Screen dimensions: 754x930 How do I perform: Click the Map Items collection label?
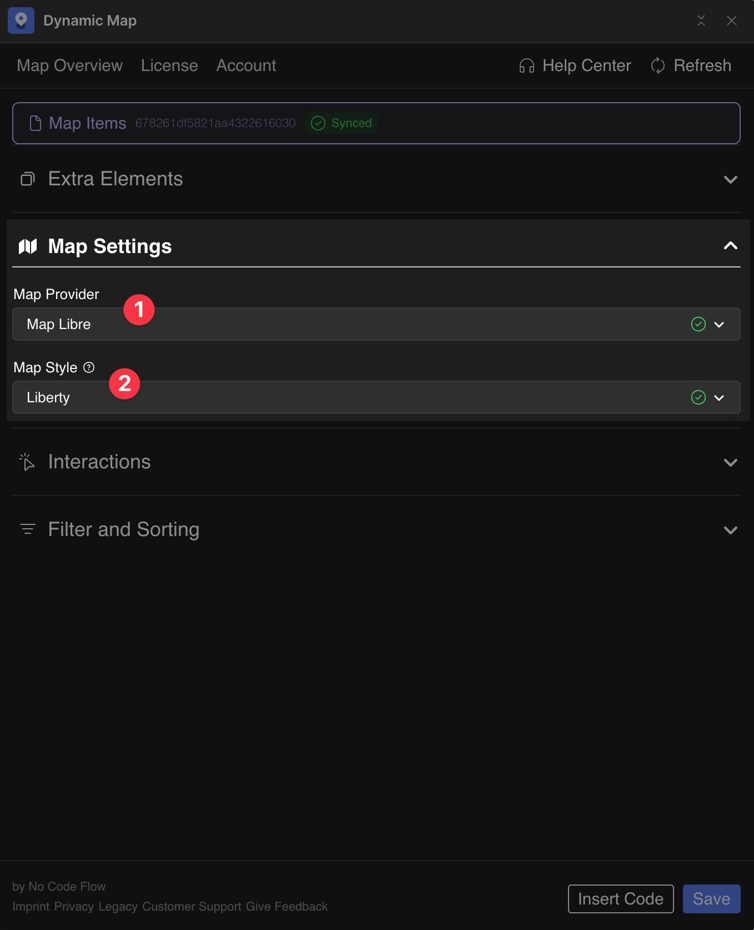click(88, 123)
